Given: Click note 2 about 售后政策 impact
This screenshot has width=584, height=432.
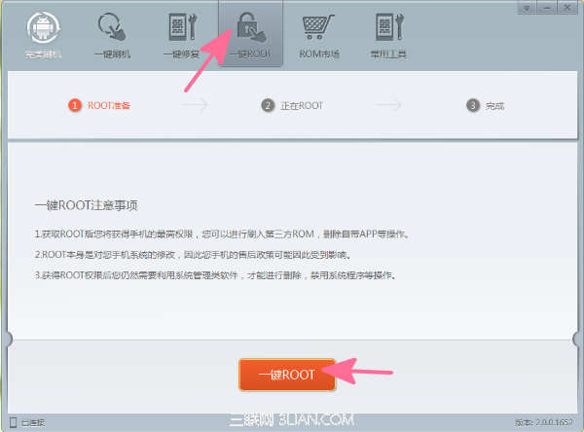Looking at the screenshot, I should tap(193, 255).
